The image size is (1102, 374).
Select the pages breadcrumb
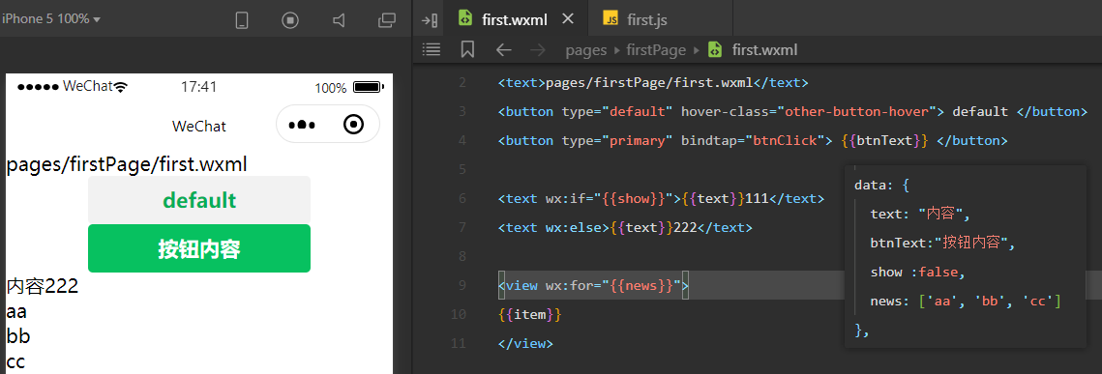click(x=587, y=50)
